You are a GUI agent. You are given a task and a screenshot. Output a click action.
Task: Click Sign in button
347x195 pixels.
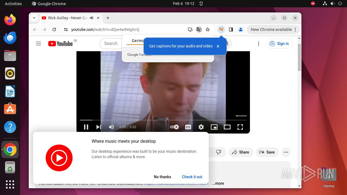279,44
